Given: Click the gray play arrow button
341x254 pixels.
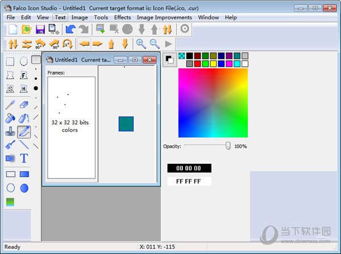Looking at the screenshot, I should click(168, 44).
